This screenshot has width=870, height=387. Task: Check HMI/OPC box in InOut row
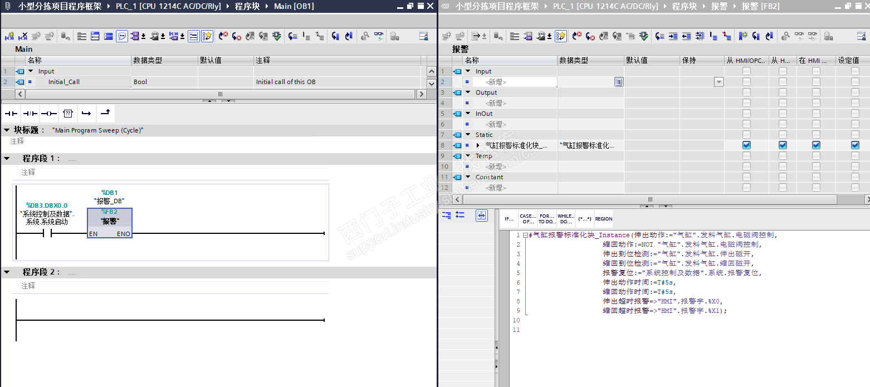(746, 114)
